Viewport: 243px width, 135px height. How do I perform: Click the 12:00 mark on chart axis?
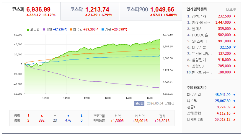coord(87,98)
